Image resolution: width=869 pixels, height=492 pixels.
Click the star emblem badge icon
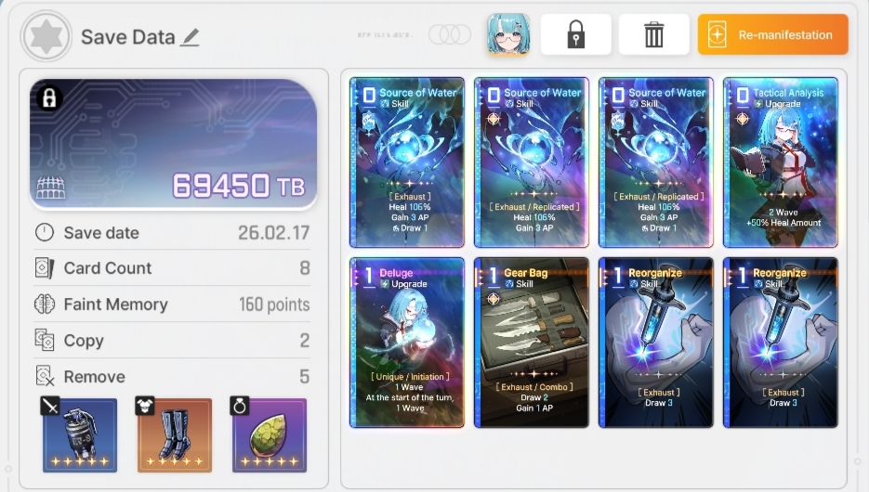tap(46, 36)
